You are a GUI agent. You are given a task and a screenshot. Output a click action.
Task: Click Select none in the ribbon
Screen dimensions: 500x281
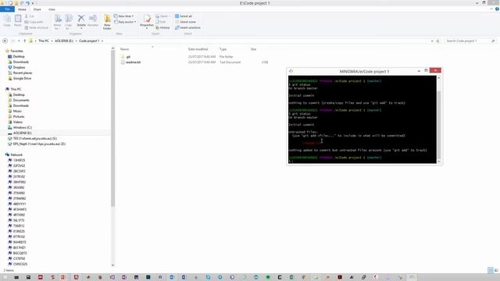pyautogui.click(x=185, y=22)
